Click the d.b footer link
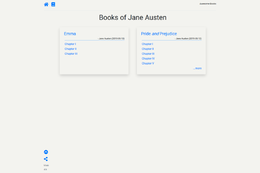The height and width of the screenshot is (173, 260). (x=45, y=169)
